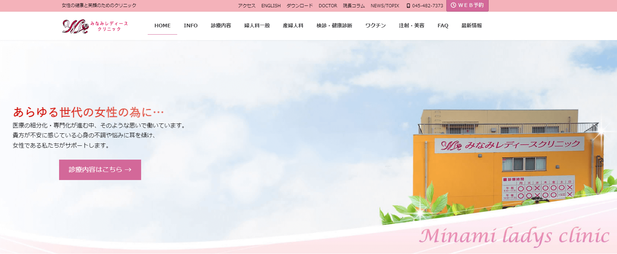Visit the DOCTOR page link
The height and width of the screenshot is (254, 617).
(x=327, y=6)
